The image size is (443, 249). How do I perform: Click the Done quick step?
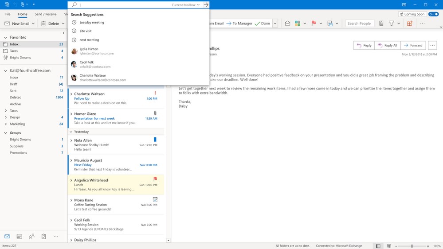(263, 23)
